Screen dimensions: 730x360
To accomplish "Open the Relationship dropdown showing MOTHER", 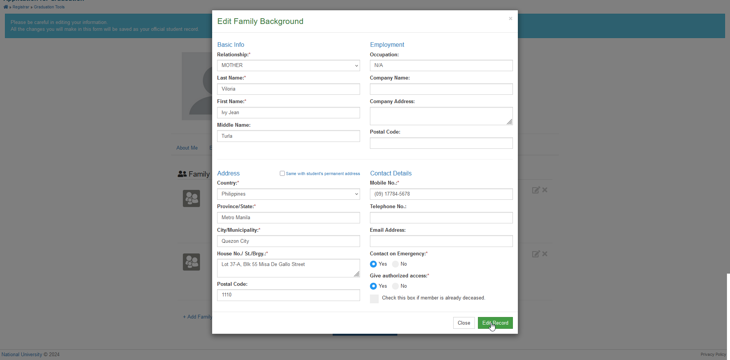I will tap(289, 65).
